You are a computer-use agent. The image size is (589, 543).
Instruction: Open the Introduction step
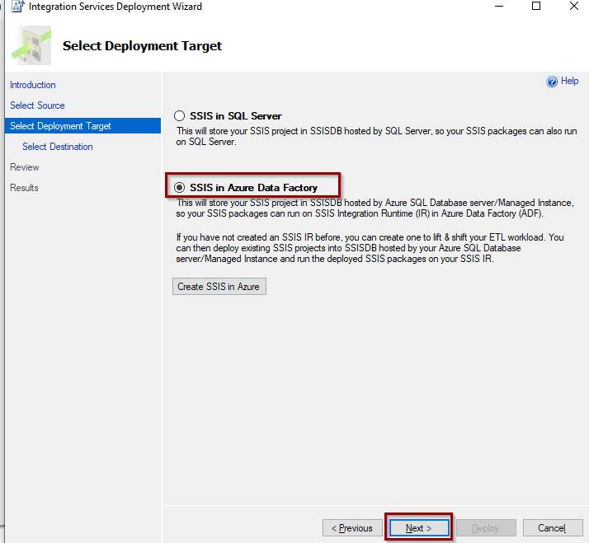pos(33,85)
